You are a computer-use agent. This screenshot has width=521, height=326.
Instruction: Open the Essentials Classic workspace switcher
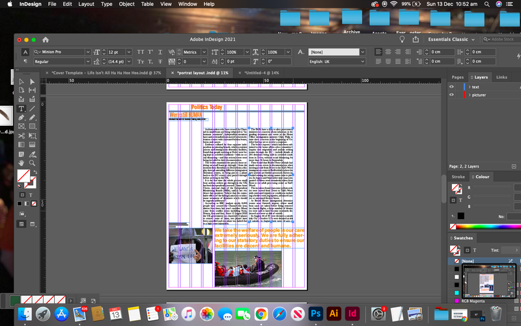pos(451,40)
